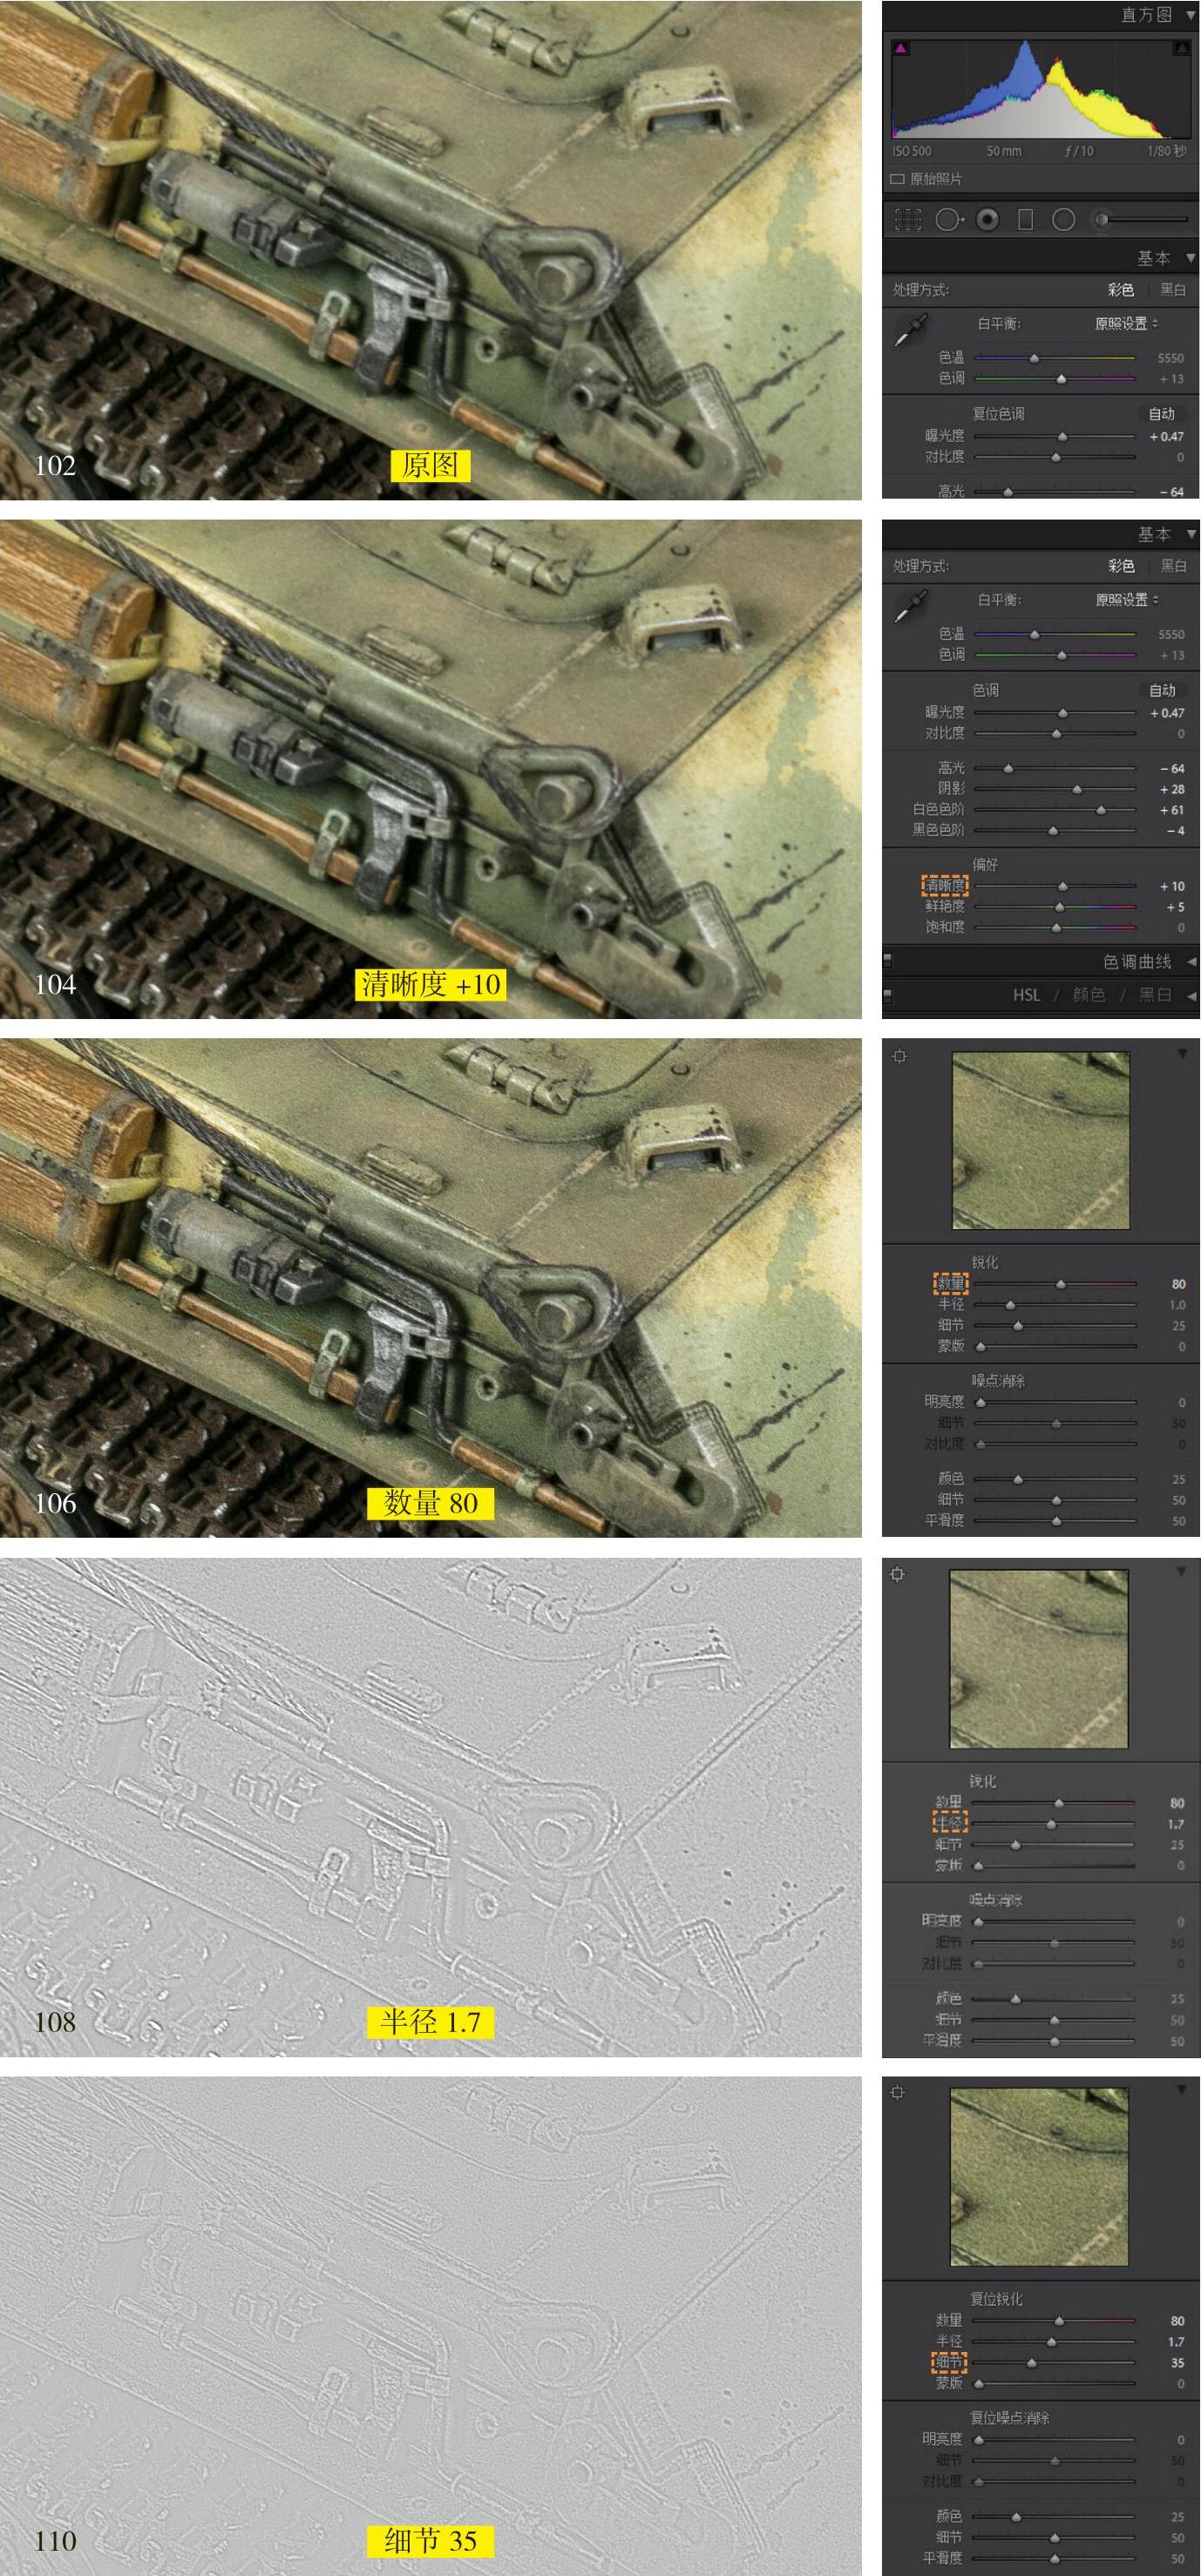
Task: Toggle the 色调曲线 panel switch
Action: coord(887,961)
